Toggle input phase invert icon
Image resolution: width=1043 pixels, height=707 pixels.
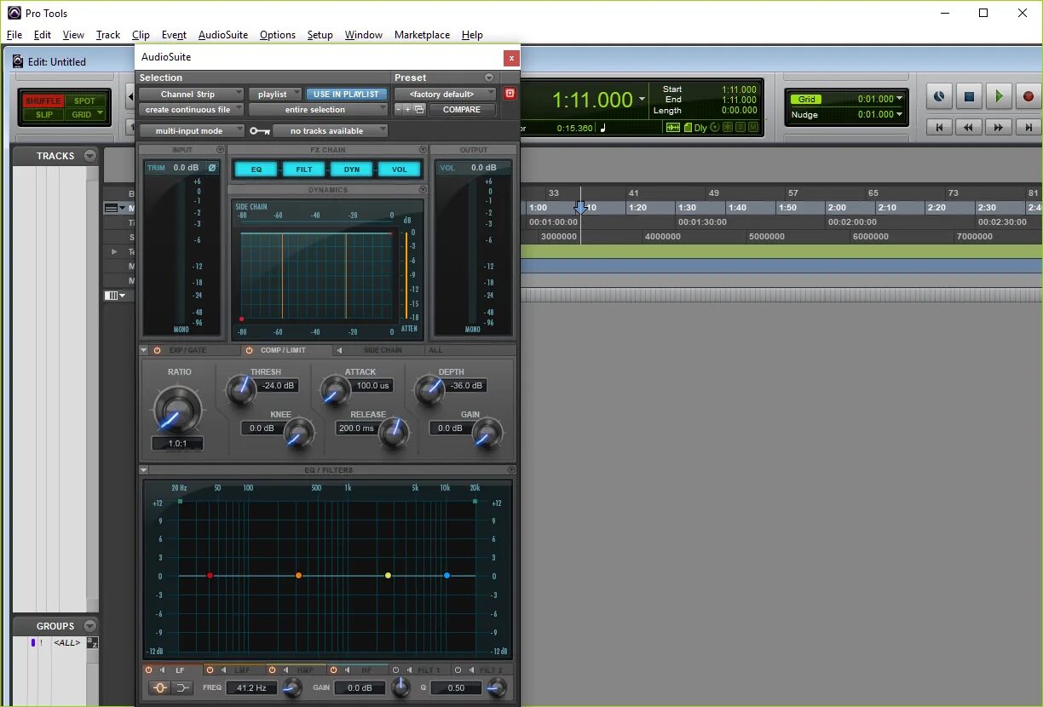point(211,168)
